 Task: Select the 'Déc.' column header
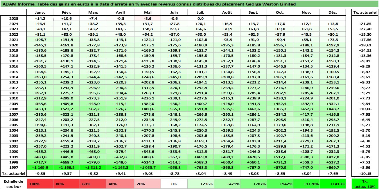[x=333, y=12]
